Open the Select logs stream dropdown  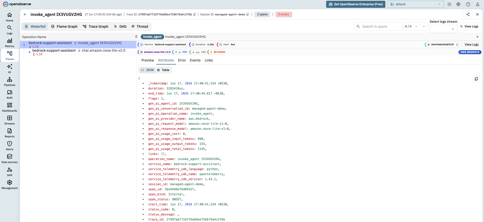point(443,29)
